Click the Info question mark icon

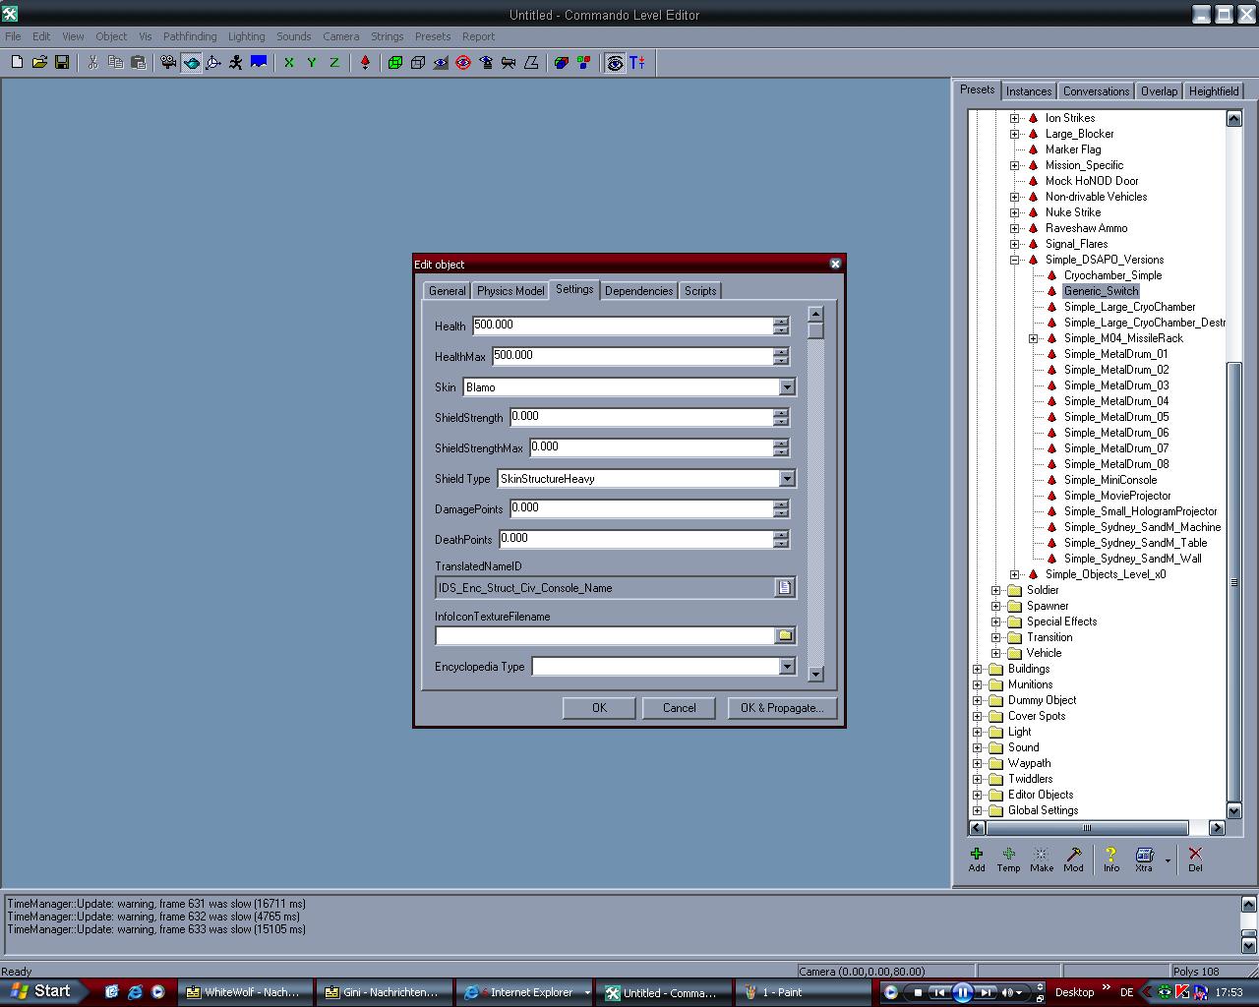coord(1110,855)
